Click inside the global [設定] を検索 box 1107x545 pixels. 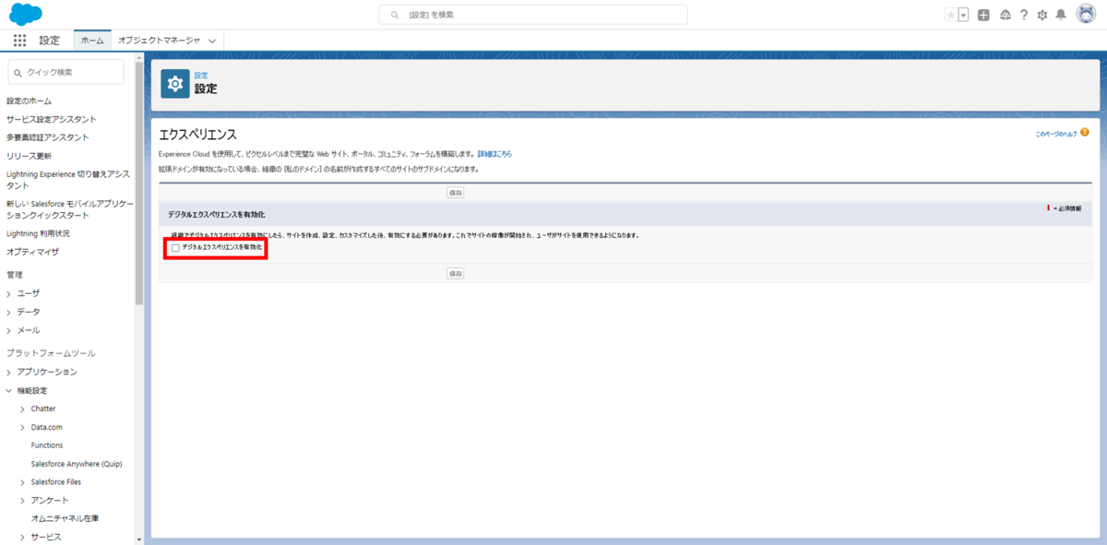[x=533, y=15]
